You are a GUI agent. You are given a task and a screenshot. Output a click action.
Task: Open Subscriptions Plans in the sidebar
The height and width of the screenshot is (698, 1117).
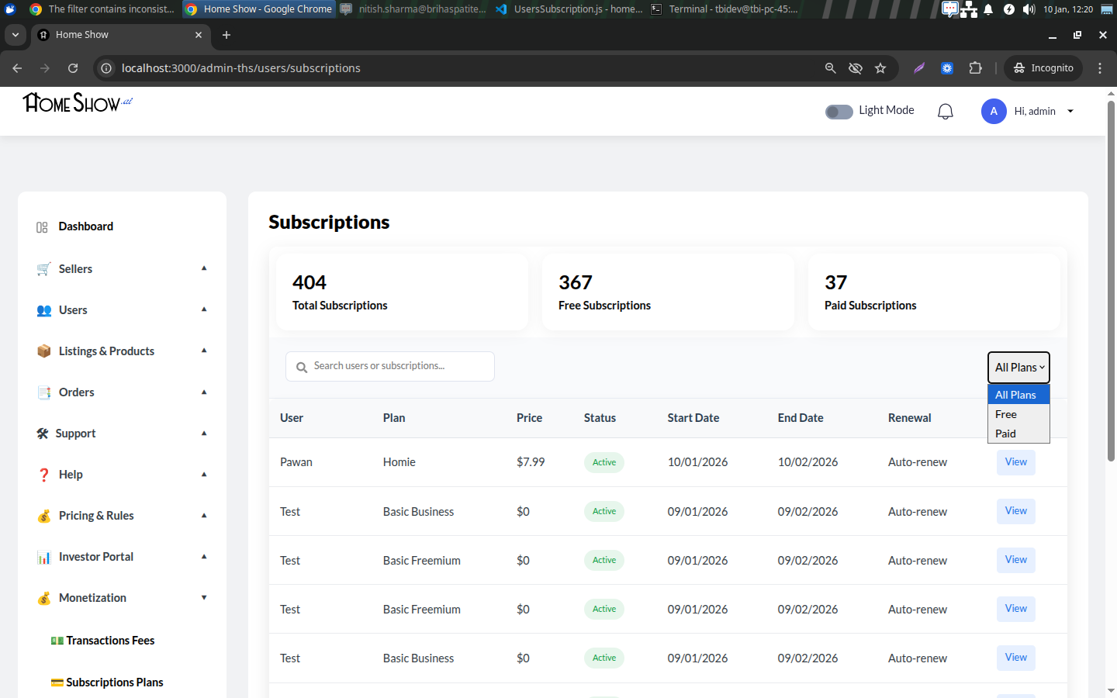(x=114, y=682)
